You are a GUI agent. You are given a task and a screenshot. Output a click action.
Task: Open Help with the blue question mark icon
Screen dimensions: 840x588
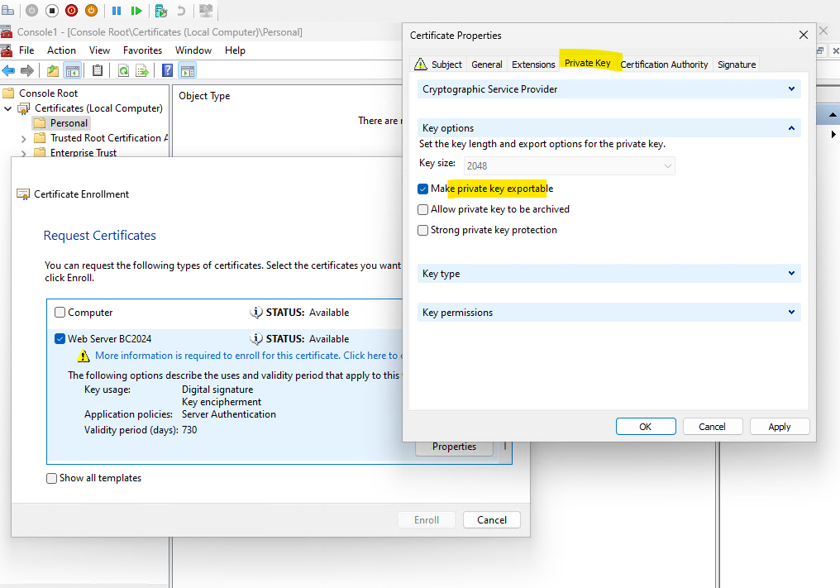(x=168, y=70)
